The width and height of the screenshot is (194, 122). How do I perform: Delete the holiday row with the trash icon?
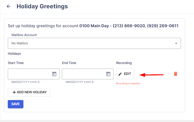tap(176, 74)
